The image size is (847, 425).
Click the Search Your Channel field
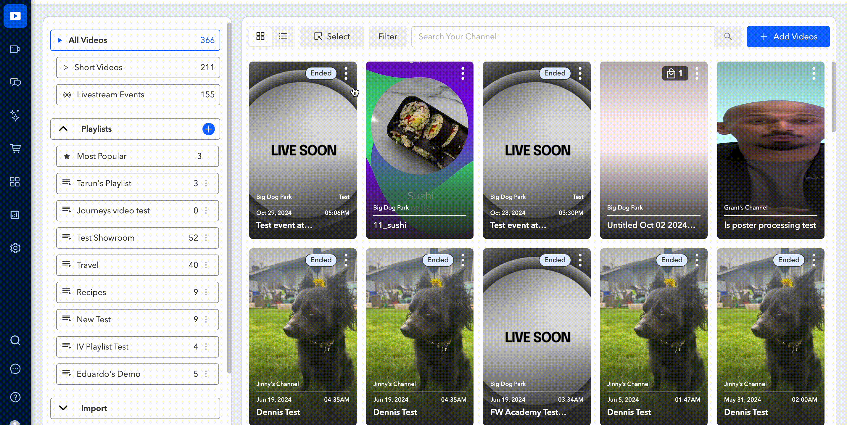(562, 36)
